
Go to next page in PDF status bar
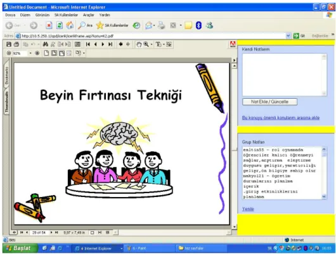pos(51,232)
